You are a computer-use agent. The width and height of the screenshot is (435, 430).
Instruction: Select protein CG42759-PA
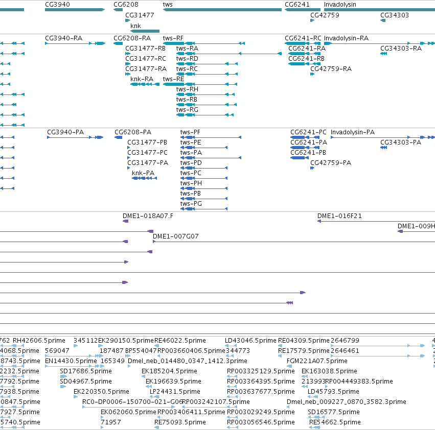(x=331, y=163)
